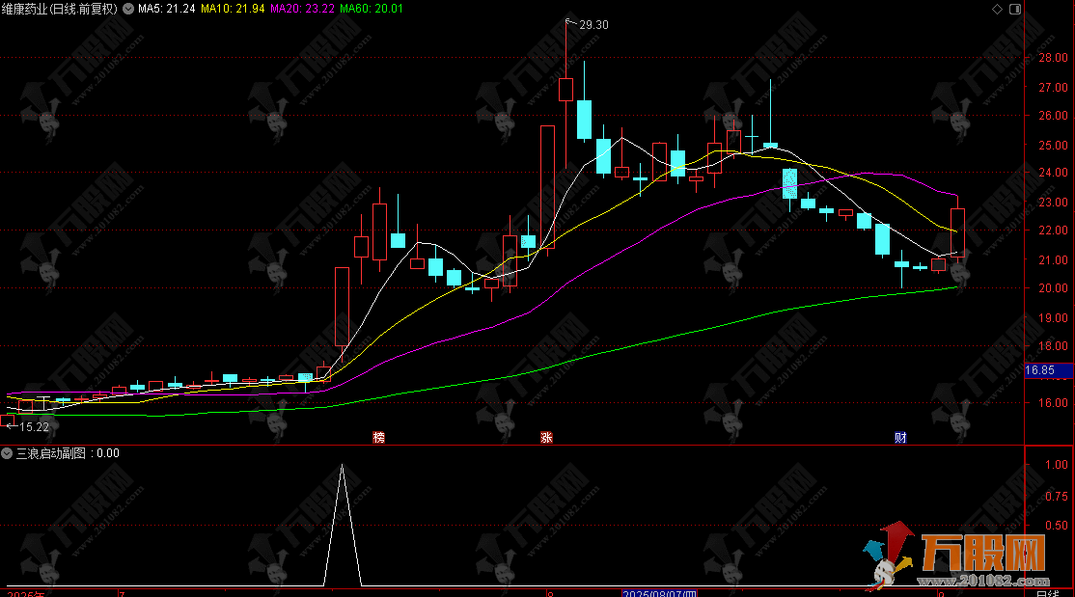This screenshot has height=597, width=1075.
Task: Click the 24.00 price axis label
Action: 1053,173
